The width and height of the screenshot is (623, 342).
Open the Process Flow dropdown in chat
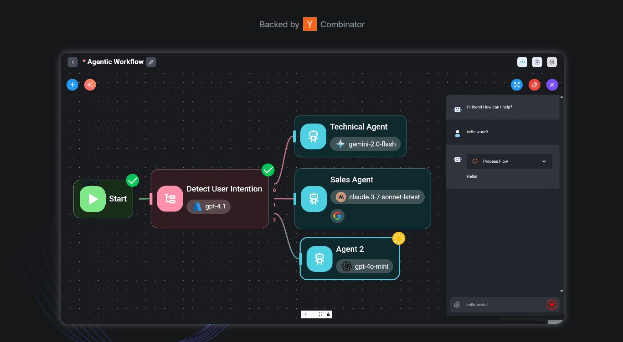(543, 161)
